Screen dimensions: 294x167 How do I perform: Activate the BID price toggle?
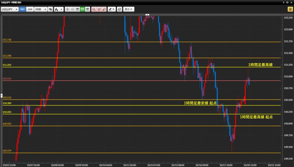coord(22,9)
